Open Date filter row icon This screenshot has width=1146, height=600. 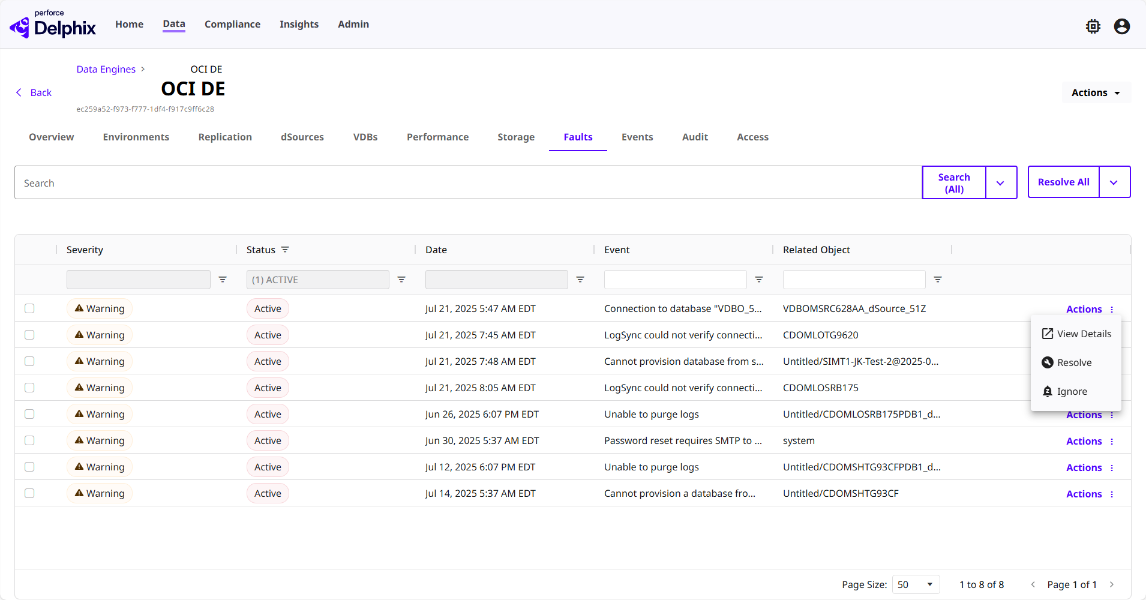(x=580, y=280)
